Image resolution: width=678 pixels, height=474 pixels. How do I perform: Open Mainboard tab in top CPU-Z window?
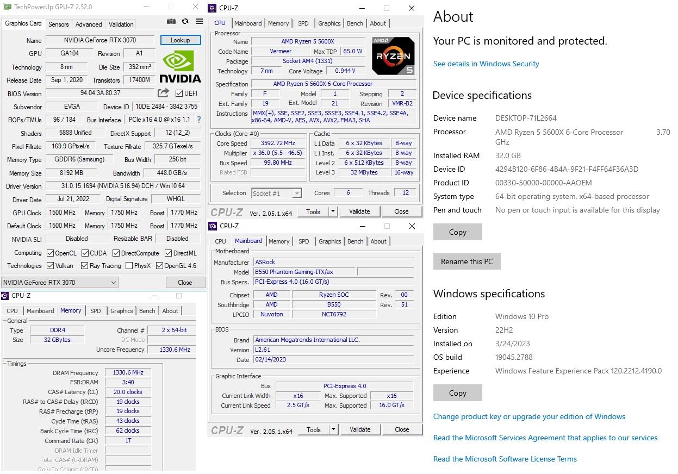click(248, 23)
